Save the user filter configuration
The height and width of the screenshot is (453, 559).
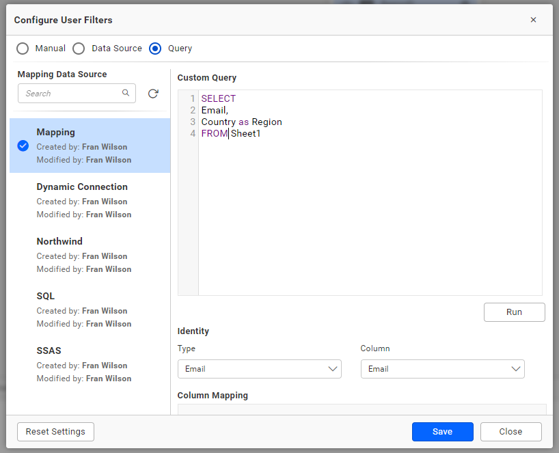tap(442, 431)
